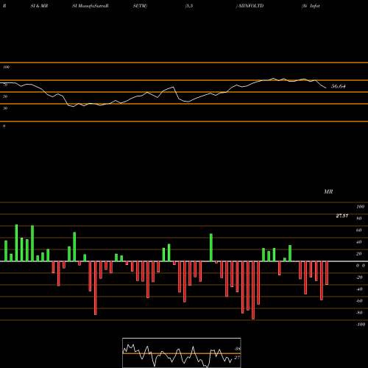
Task: Click the RSI value label 56.64
Action: point(339,86)
